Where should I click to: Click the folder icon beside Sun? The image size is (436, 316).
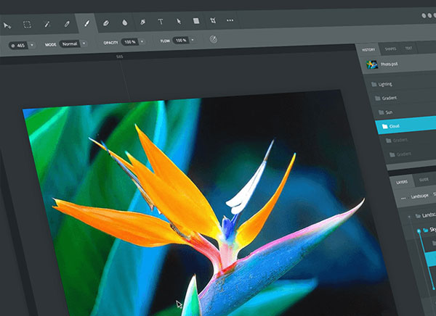381,112
